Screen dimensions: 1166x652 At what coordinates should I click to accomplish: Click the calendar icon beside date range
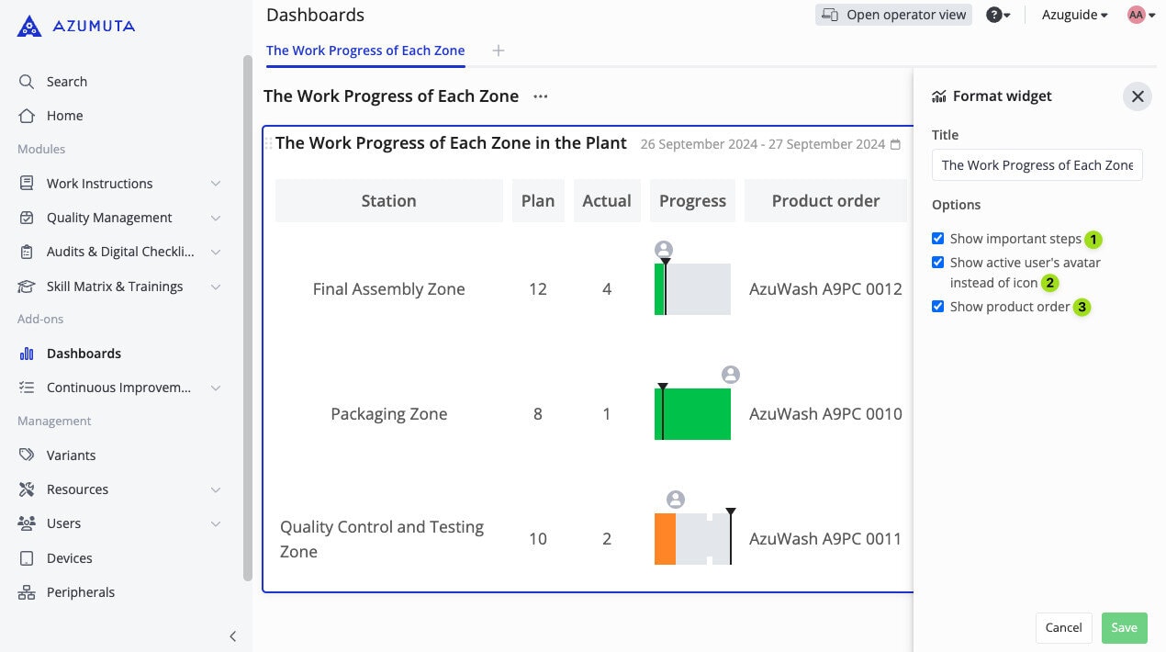coord(896,144)
